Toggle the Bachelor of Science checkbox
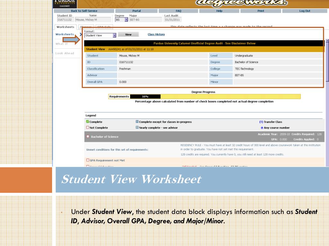Image resolution: width=329 pixels, height=246 pixels. click(x=88, y=136)
